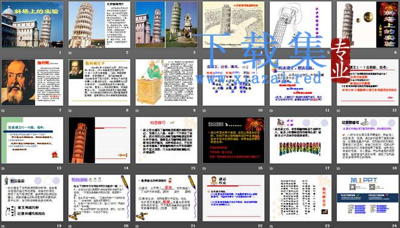This screenshot has width=400, height=228.
Task: Click the animation star icon under slide 2
Action: coord(70,53)
